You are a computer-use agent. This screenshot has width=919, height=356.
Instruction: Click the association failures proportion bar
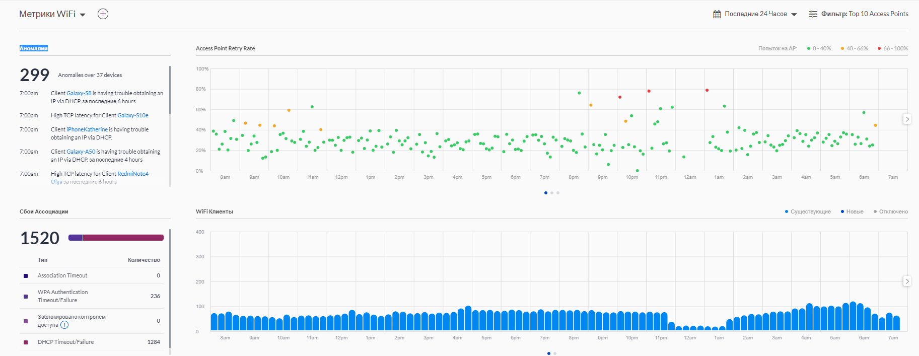point(116,238)
